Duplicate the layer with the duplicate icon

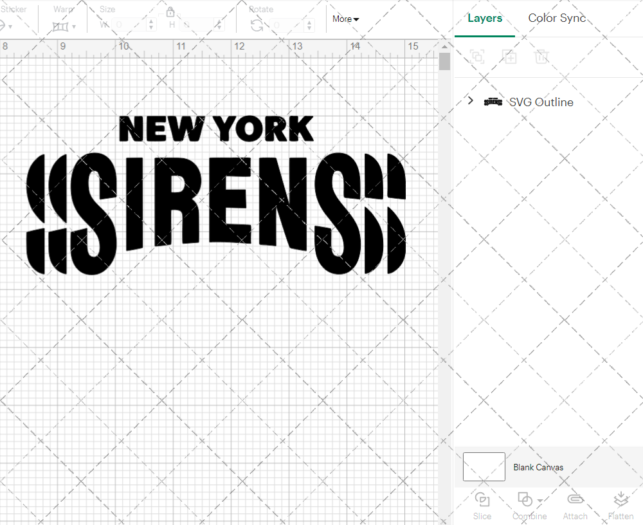(x=510, y=57)
